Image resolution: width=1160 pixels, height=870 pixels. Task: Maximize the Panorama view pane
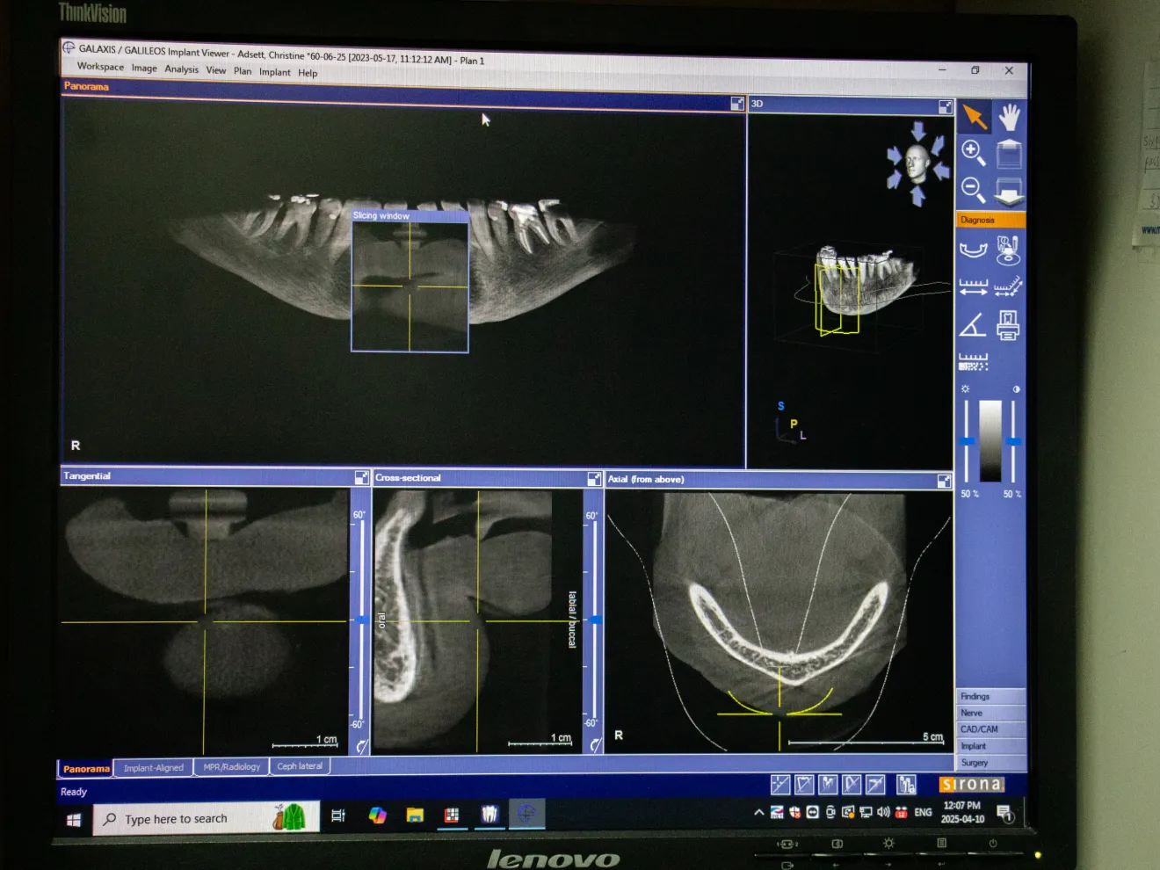[737, 104]
